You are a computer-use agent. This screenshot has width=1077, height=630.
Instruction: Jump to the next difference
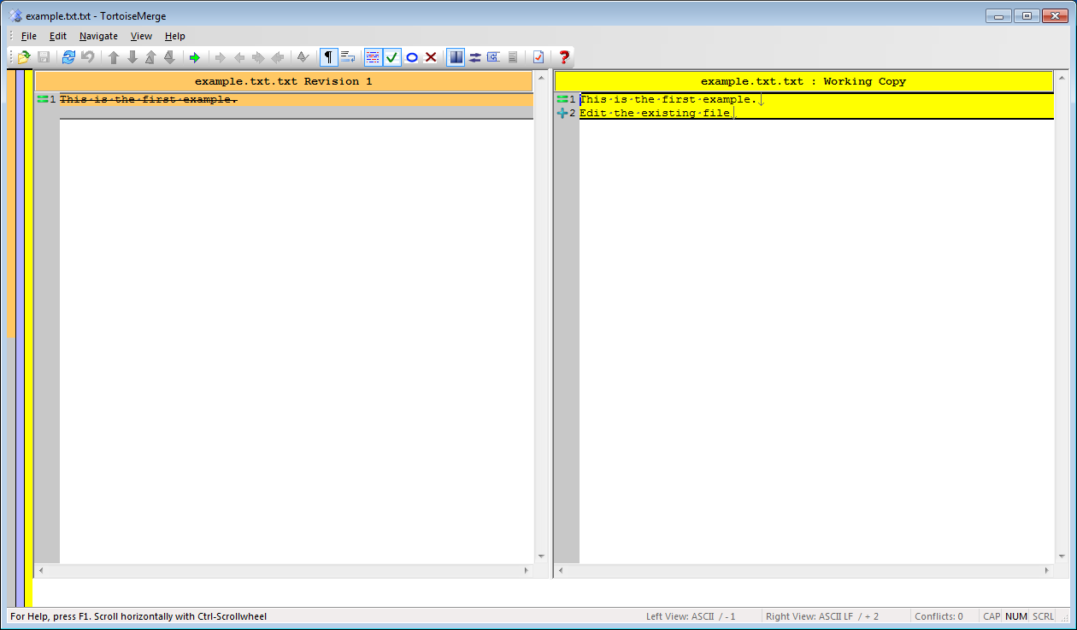pyautogui.click(x=132, y=57)
